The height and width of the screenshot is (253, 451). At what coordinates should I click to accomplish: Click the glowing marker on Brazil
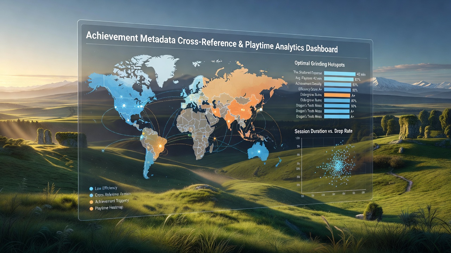(x=161, y=146)
